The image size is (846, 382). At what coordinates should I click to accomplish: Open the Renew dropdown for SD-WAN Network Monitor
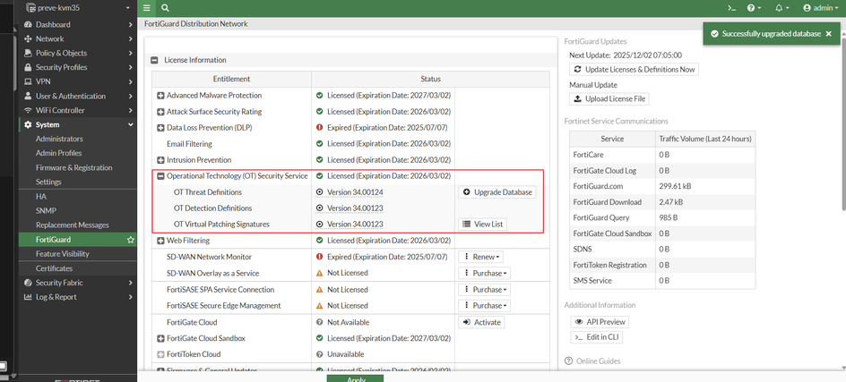point(483,257)
